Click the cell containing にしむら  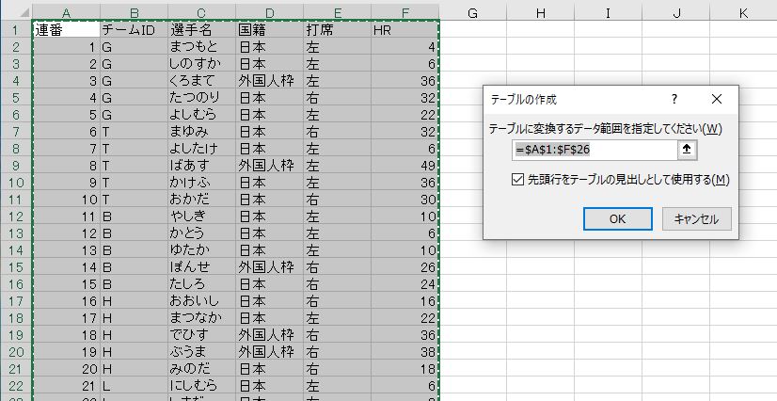point(201,385)
